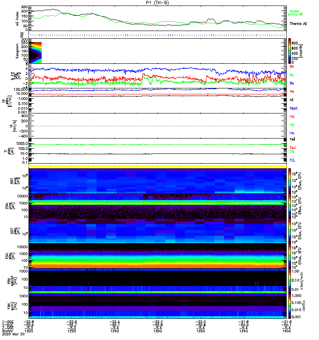The width and height of the screenshot is (319, 340).
Task: Pick the red Ne density legend label
Action: 292,91
